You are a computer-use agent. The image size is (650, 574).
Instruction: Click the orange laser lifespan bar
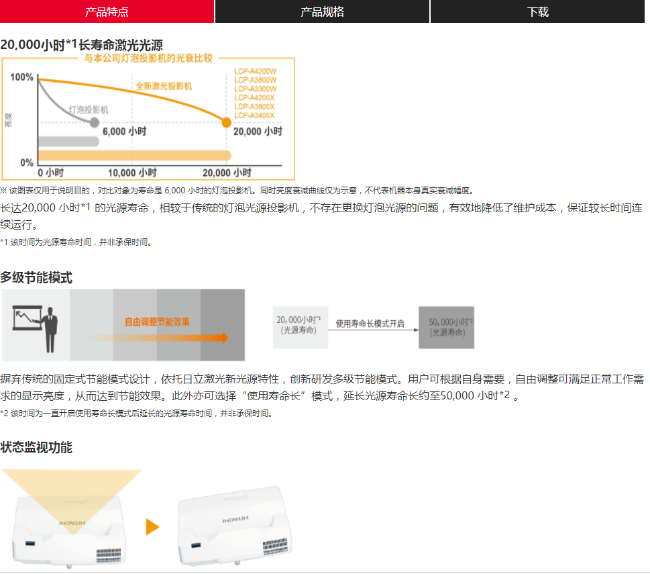pos(135,156)
